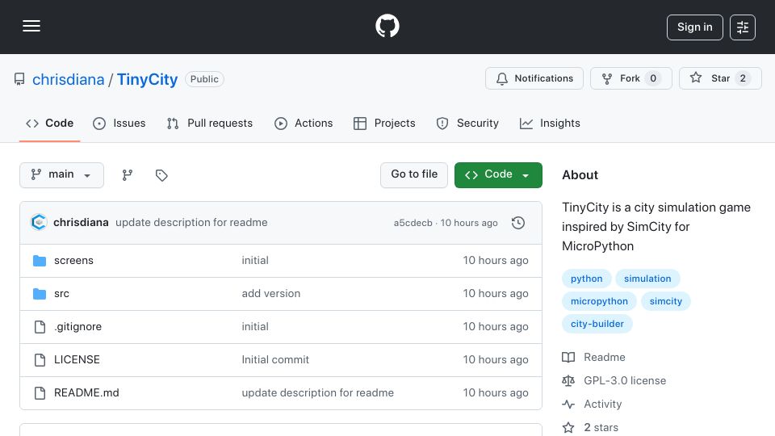Open appearance settings icon beside Sign in
This screenshot has height=436, width=775.
pyautogui.click(x=743, y=27)
